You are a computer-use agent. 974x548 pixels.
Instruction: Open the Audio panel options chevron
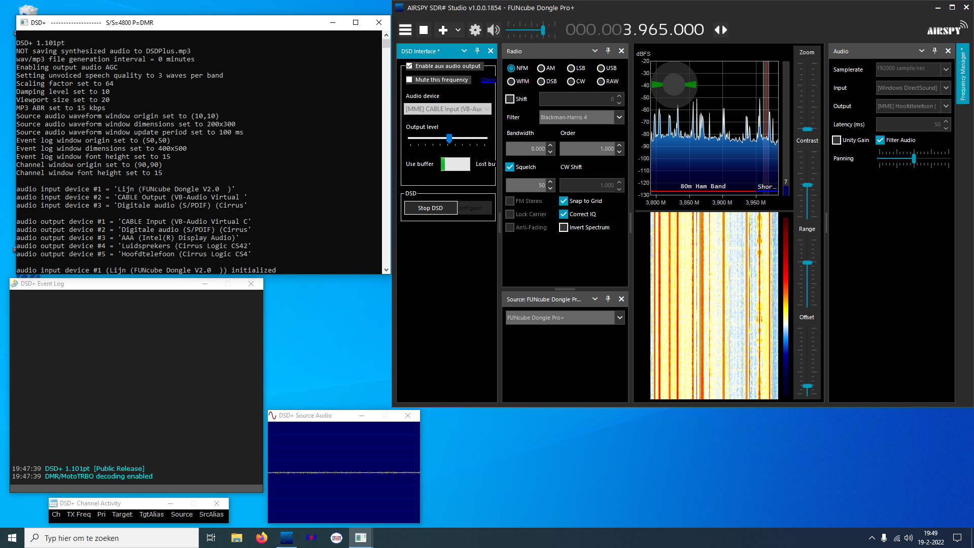point(921,51)
